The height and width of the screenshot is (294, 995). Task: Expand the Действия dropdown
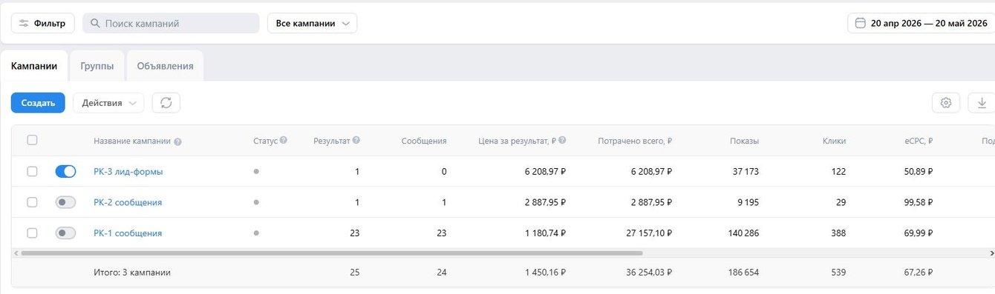(x=108, y=103)
